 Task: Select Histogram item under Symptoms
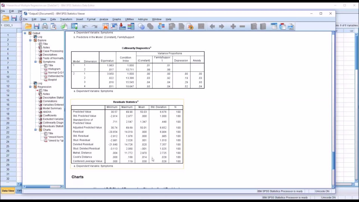click(54, 69)
